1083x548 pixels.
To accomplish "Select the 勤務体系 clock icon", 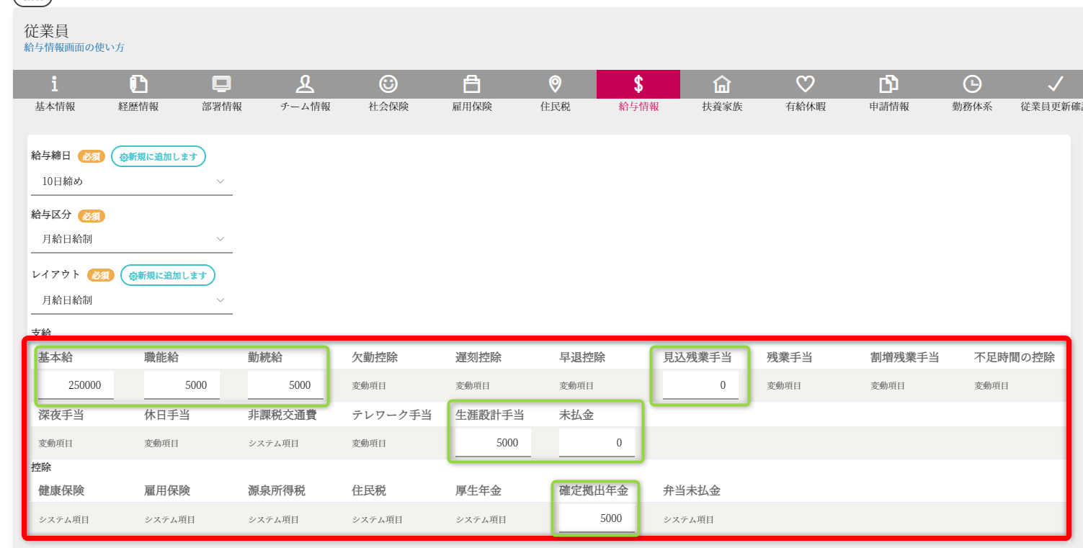I will click(972, 84).
